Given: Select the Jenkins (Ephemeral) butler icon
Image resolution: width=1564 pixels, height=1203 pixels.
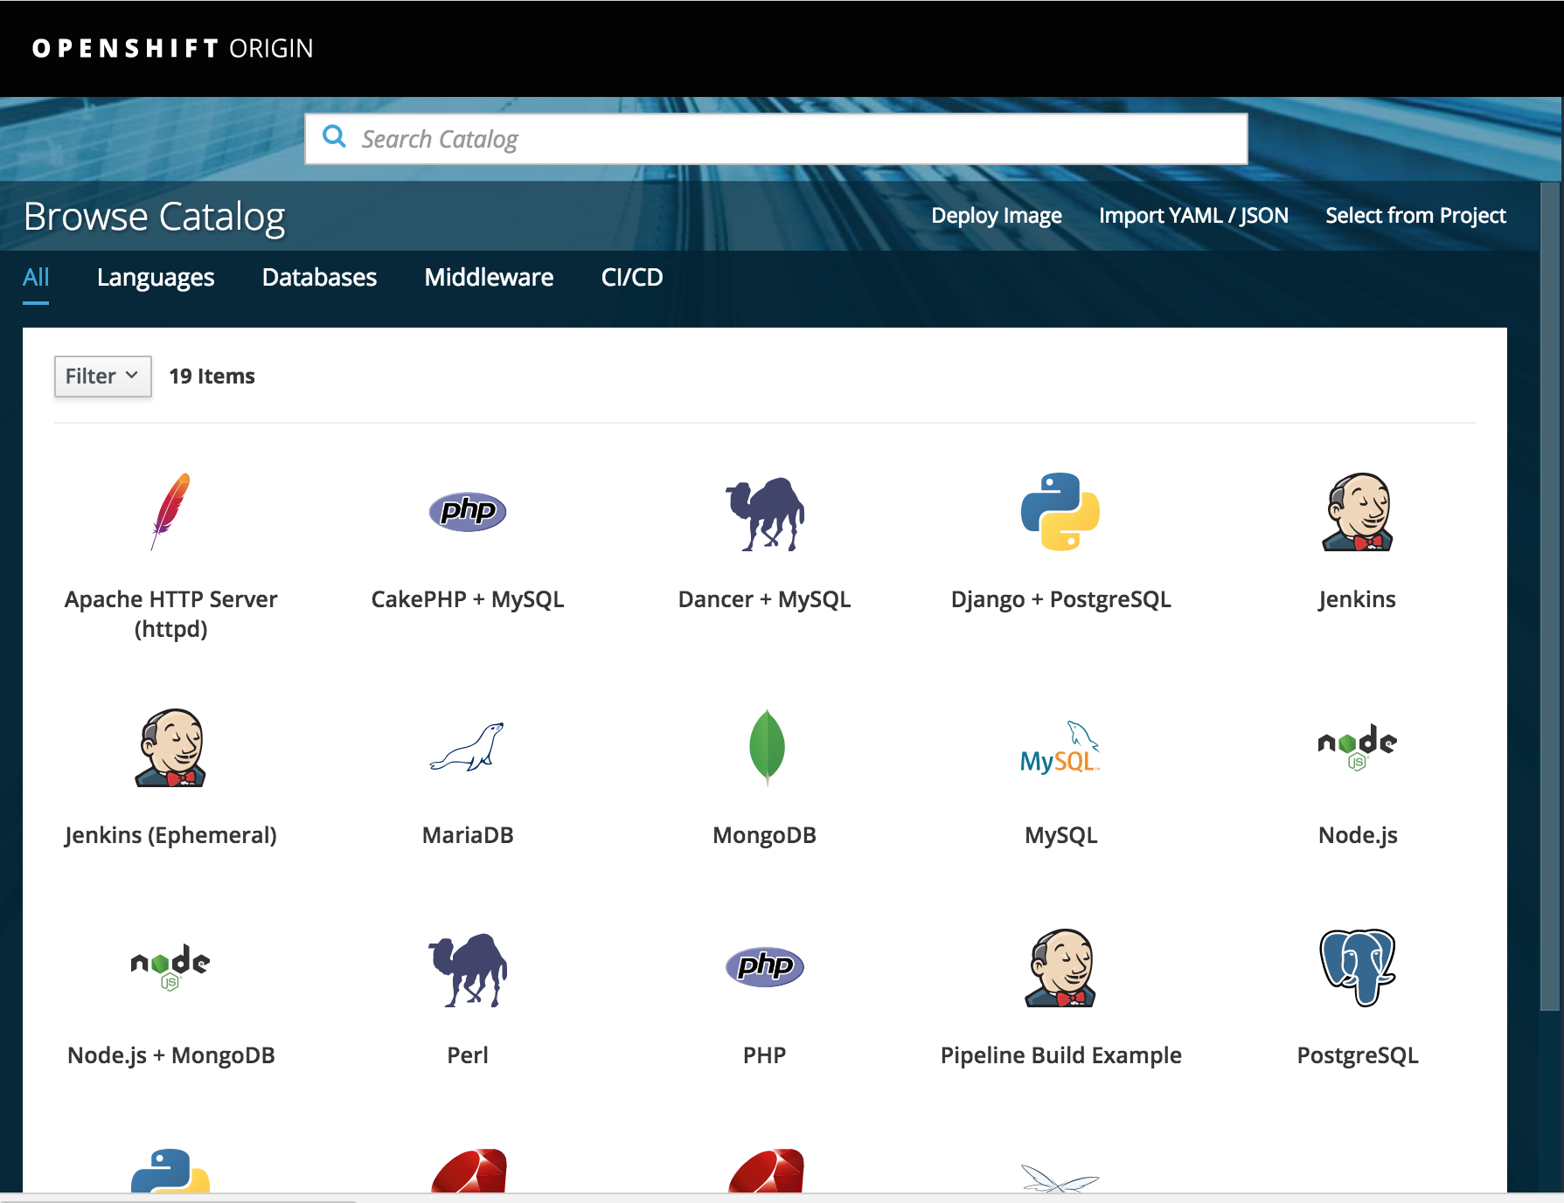Looking at the screenshot, I should point(170,748).
